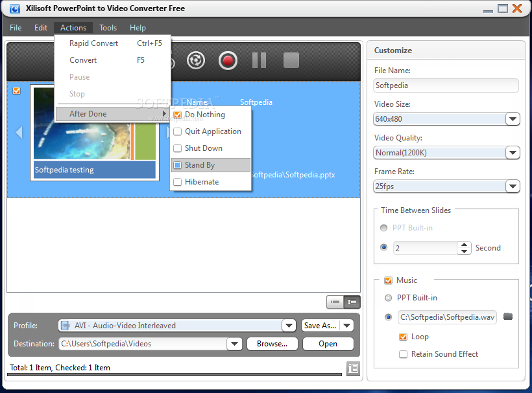
Task: Open the Video Quality dropdown
Action: point(513,153)
